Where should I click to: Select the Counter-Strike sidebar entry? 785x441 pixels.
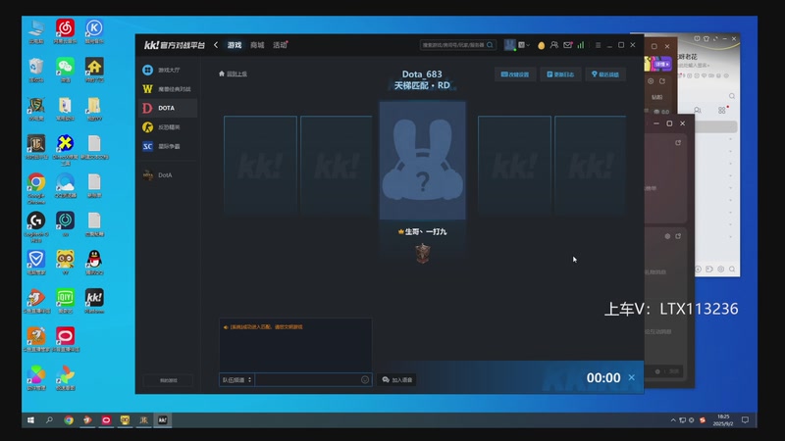[168, 127]
